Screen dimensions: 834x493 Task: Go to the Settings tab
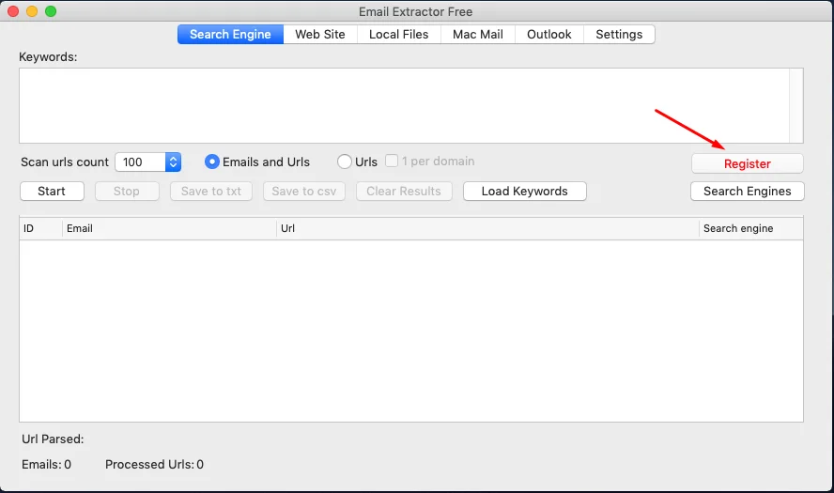click(x=619, y=35)
